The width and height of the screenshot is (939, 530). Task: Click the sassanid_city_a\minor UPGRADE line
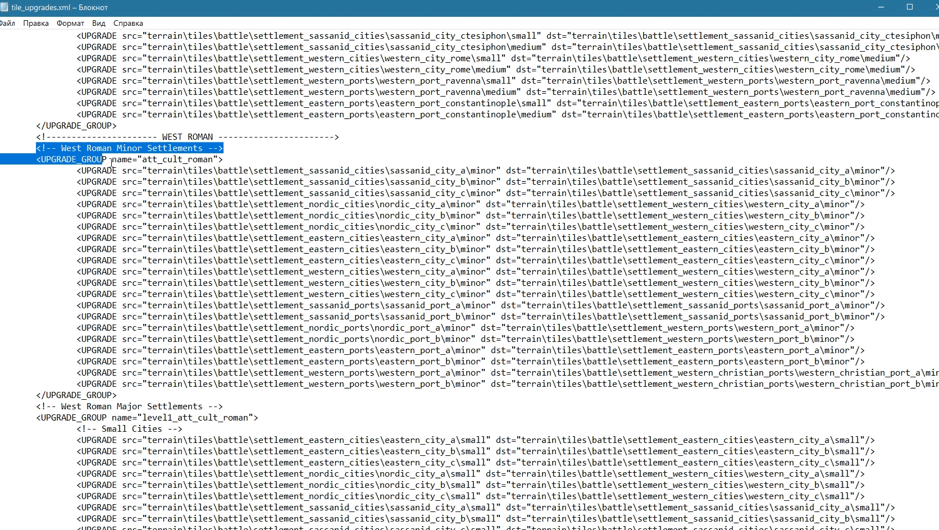(486, 171)
